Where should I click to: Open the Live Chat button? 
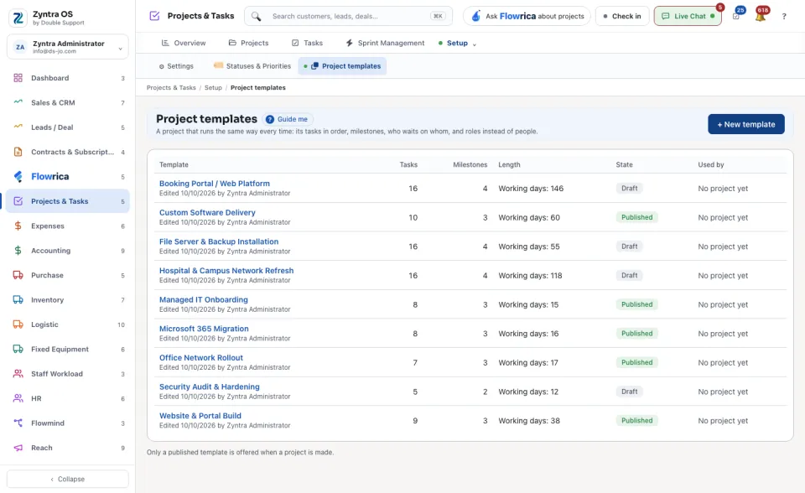point(688,17)
